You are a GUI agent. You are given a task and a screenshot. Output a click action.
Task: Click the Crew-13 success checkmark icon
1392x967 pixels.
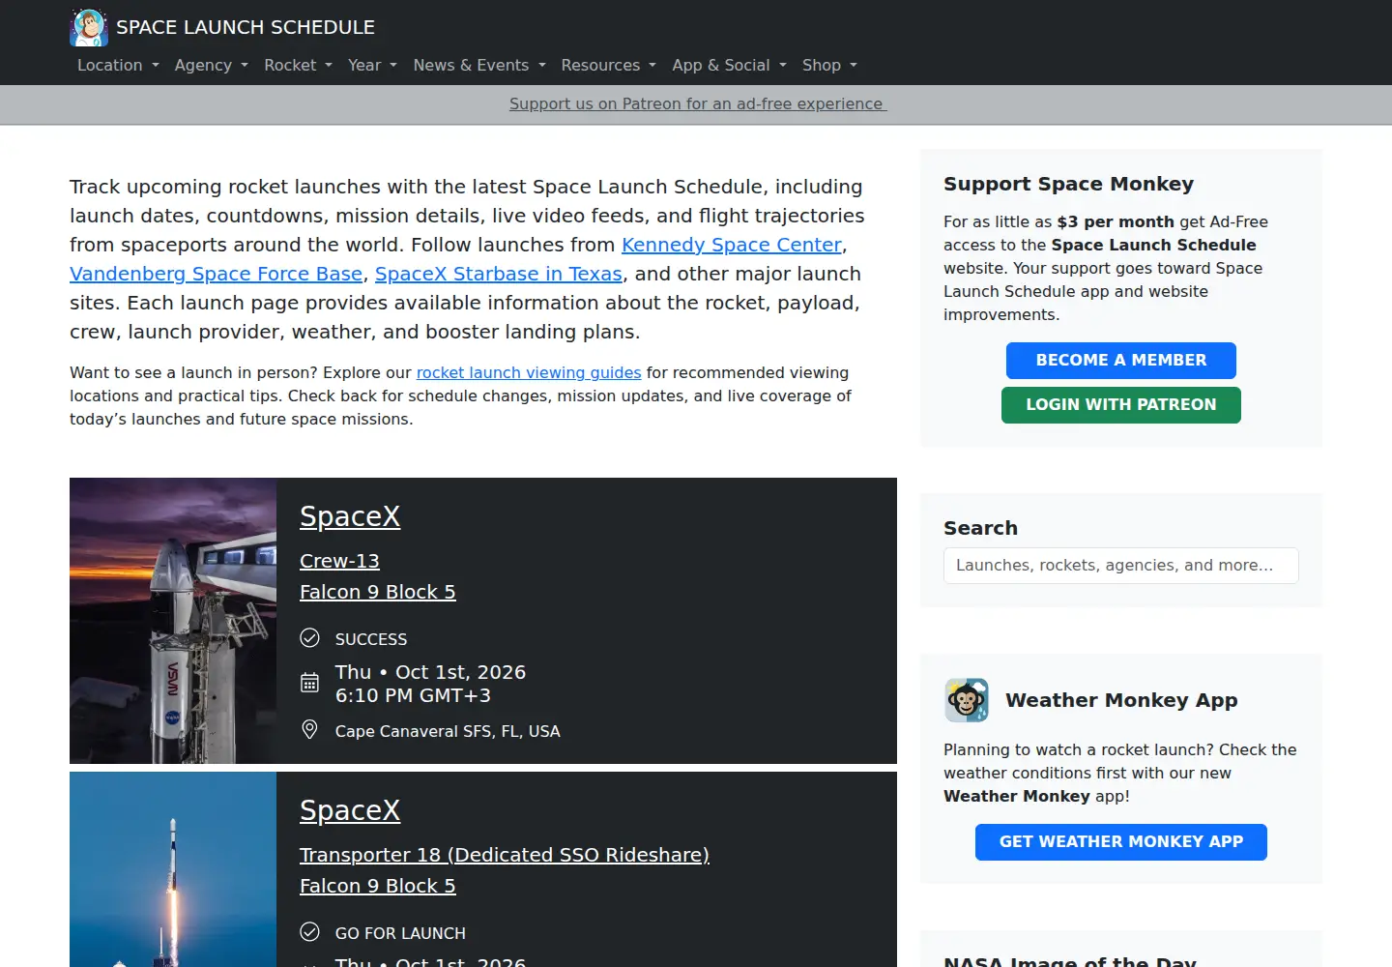click(x=309, y=638)
